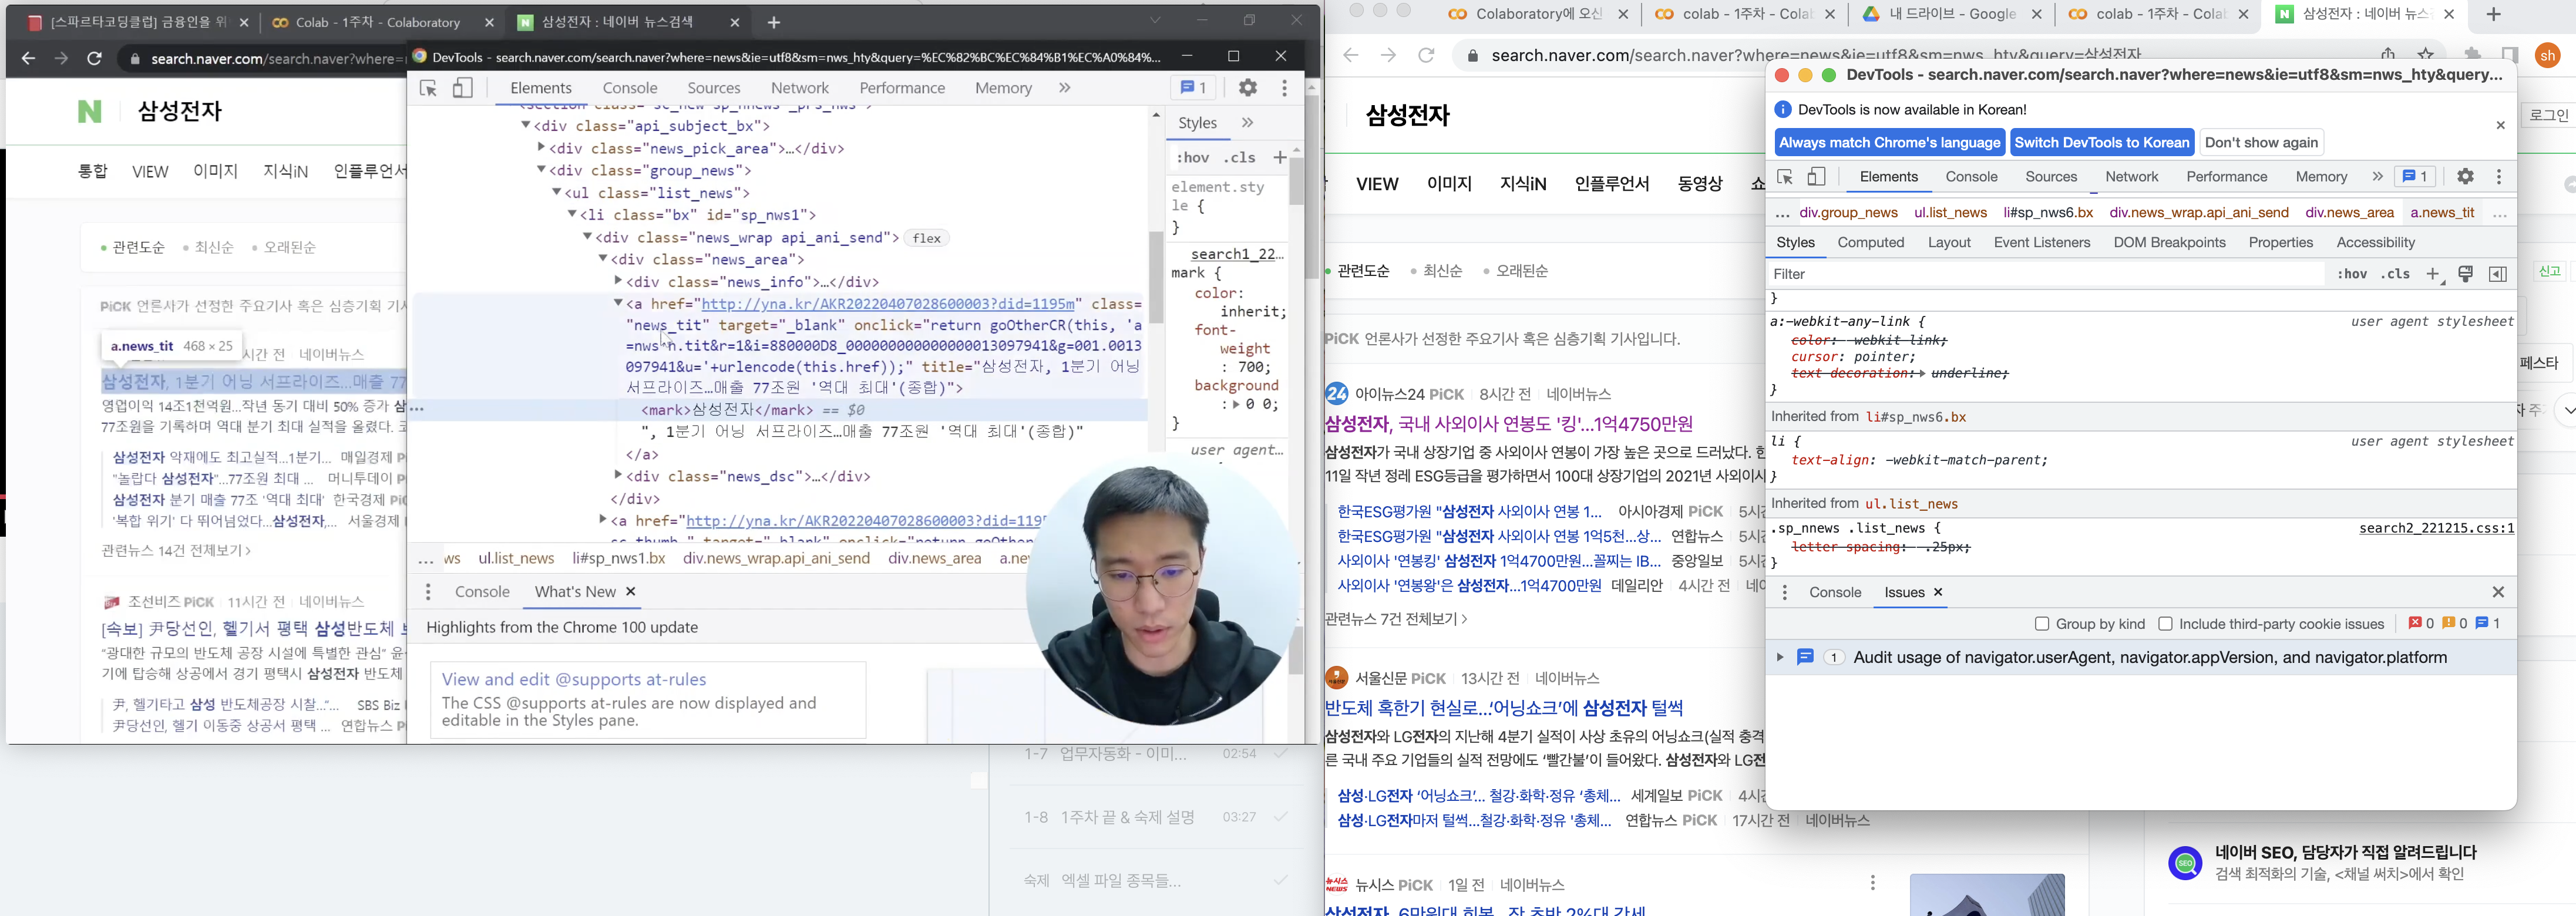The image size is (2576, 916).
Task: Open 관련뉴스 7건 전체보기 link in right browser
Action: pos(1396,619)
